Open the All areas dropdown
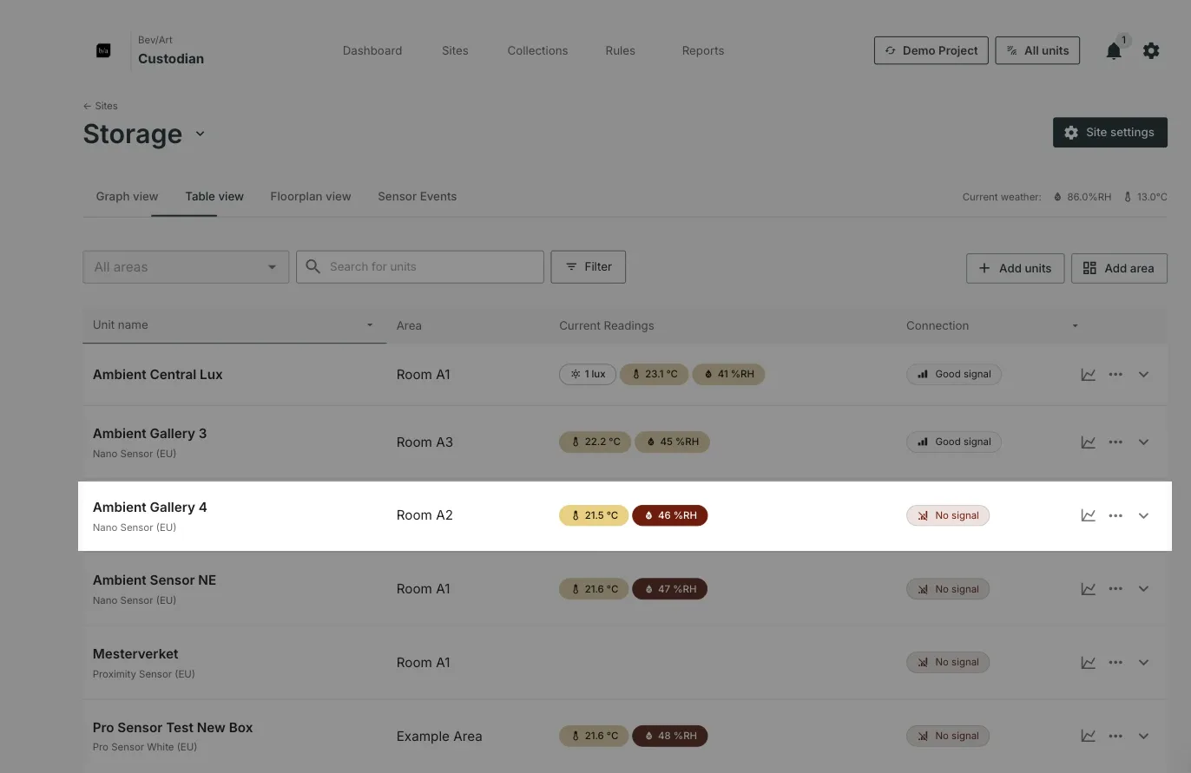This screenshot has height=773, width=1191. click(186, 267)
